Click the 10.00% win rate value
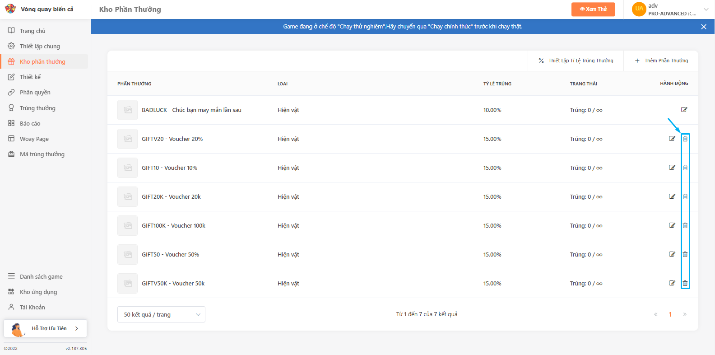The width and height of the screenshot is (715, 355). pos(492,110)
